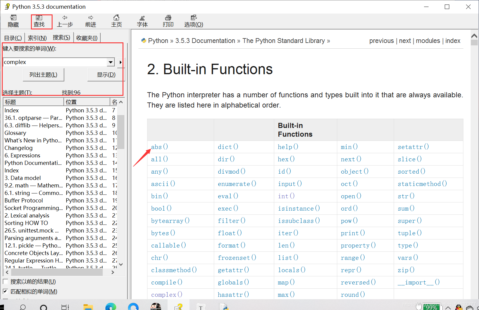Click the 列出主题(L) button
This screenshot has height=310, width=479.
pyautogui.click(x=44, y=75)
